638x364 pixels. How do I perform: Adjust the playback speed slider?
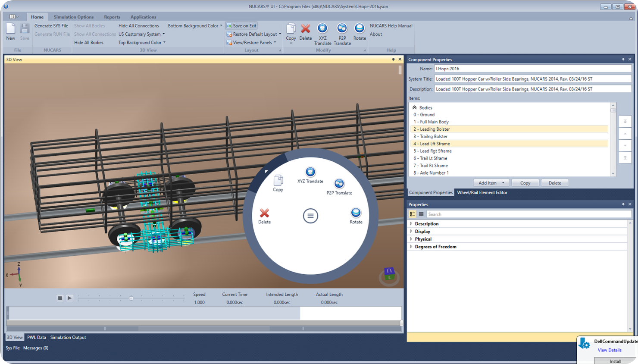[131, 298]
